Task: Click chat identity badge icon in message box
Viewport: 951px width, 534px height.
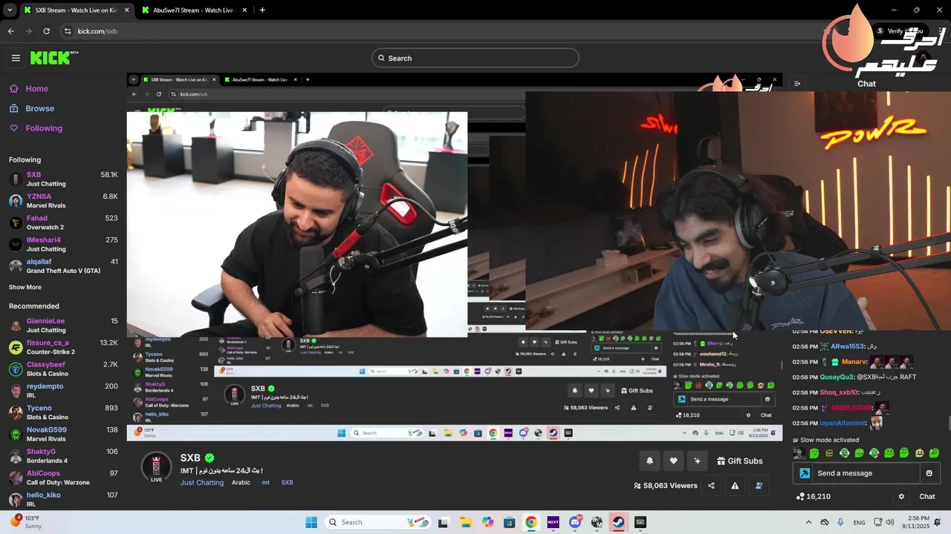Action: pos(804,473)
